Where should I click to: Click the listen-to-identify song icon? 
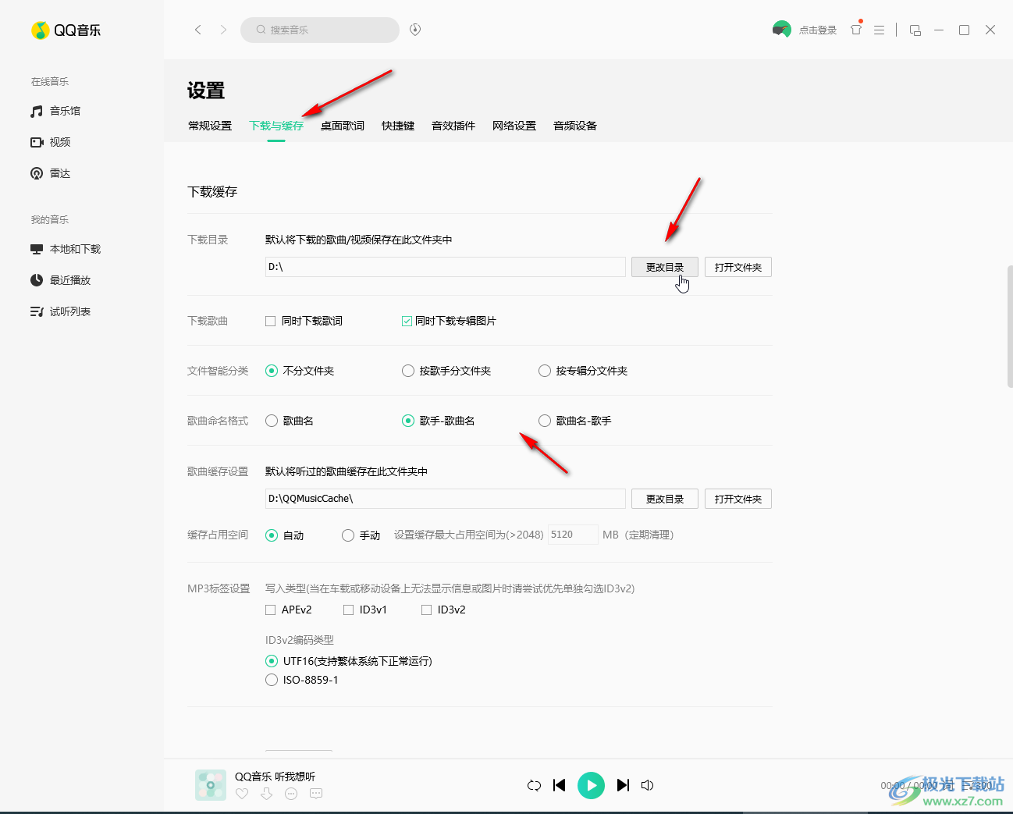point(415,30)
